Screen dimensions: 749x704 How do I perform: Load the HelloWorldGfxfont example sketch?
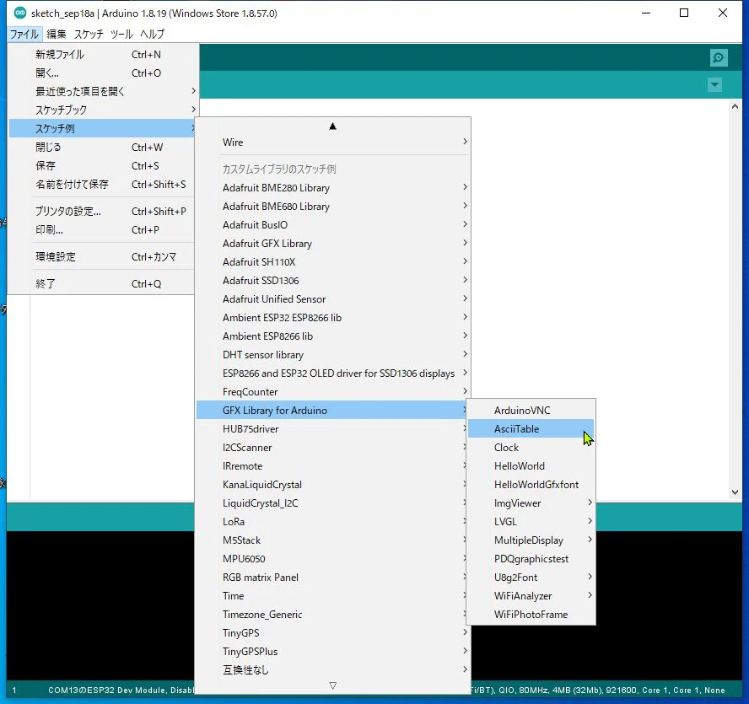tap(531, 485)
